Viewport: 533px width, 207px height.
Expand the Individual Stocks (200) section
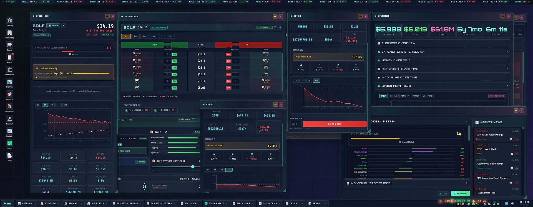click(407, 183)
